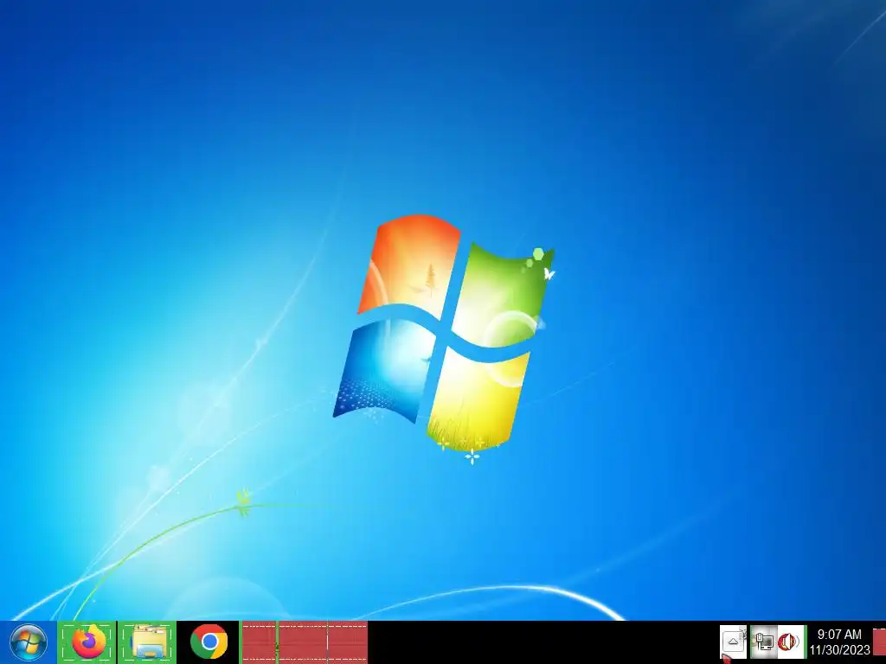Open the volume speaker tray icon

[790, 642]
